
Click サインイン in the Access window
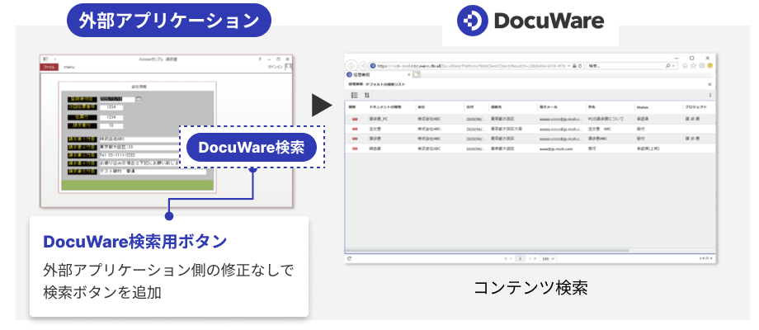coord(275,68)
